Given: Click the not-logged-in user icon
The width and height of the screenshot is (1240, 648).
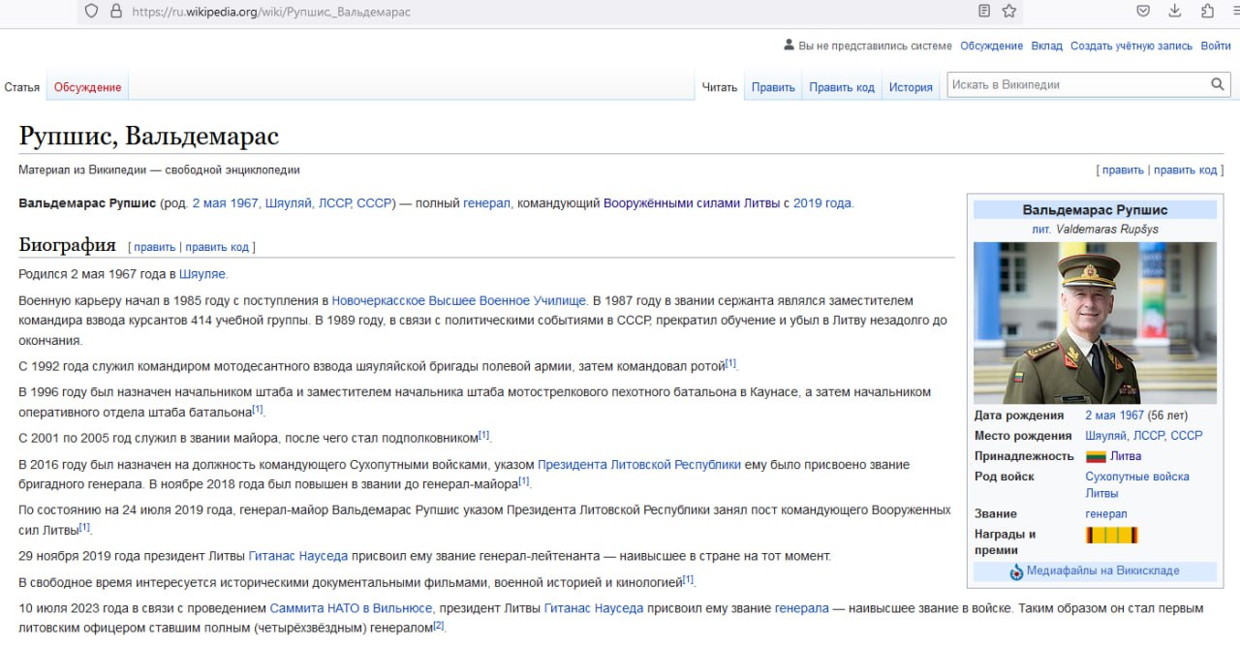Looking at the screenshot, I should pyautogui.click(x=789, y=46).
